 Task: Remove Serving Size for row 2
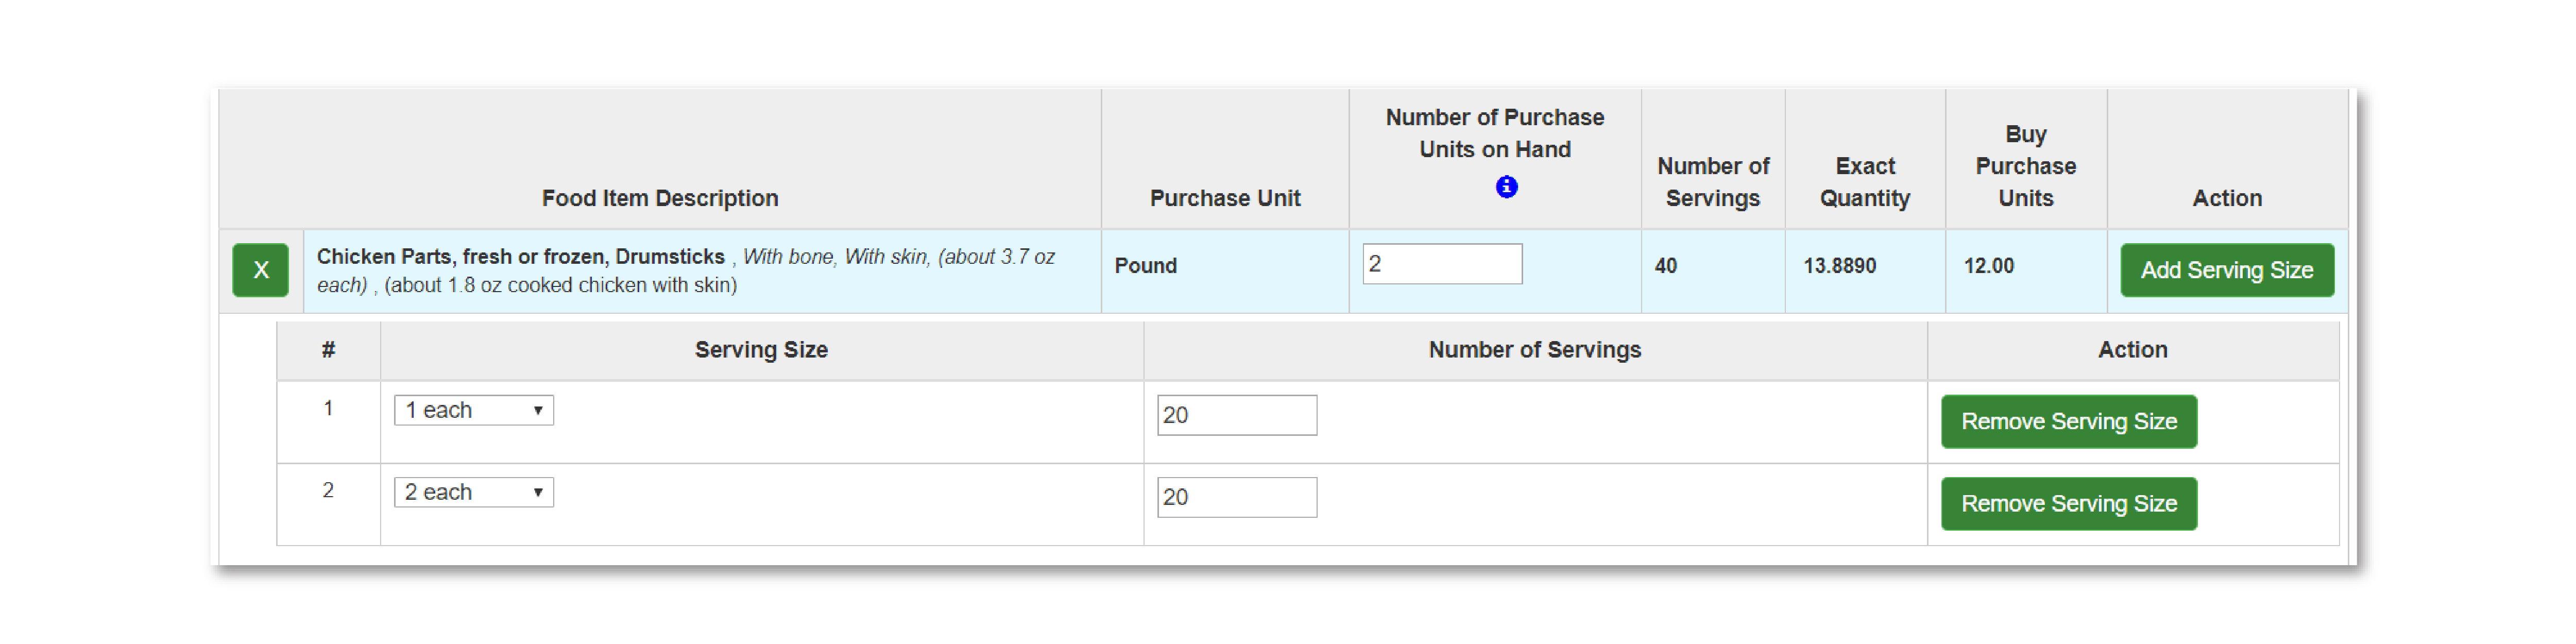coord(2069,504)
